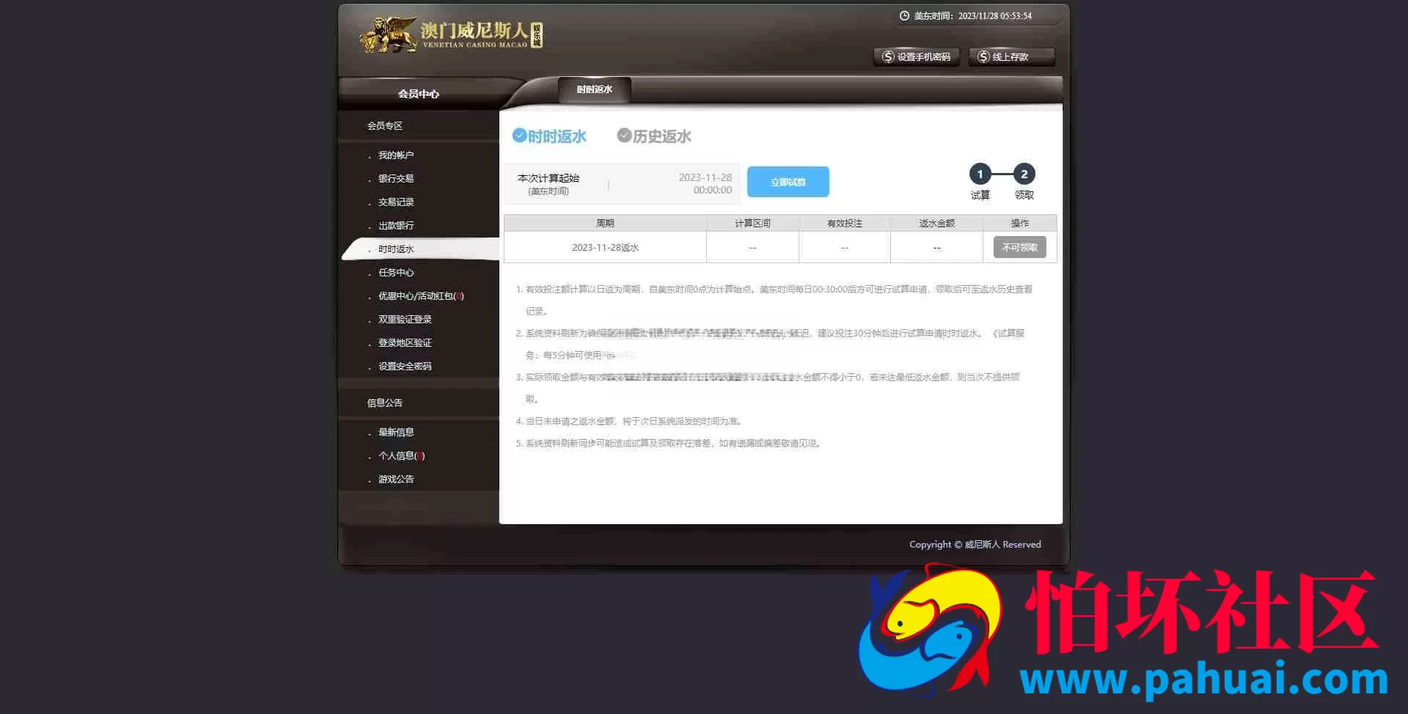Click the 计算区间 column header
This screenshot has height=714, width=1408.
[752, 224]
